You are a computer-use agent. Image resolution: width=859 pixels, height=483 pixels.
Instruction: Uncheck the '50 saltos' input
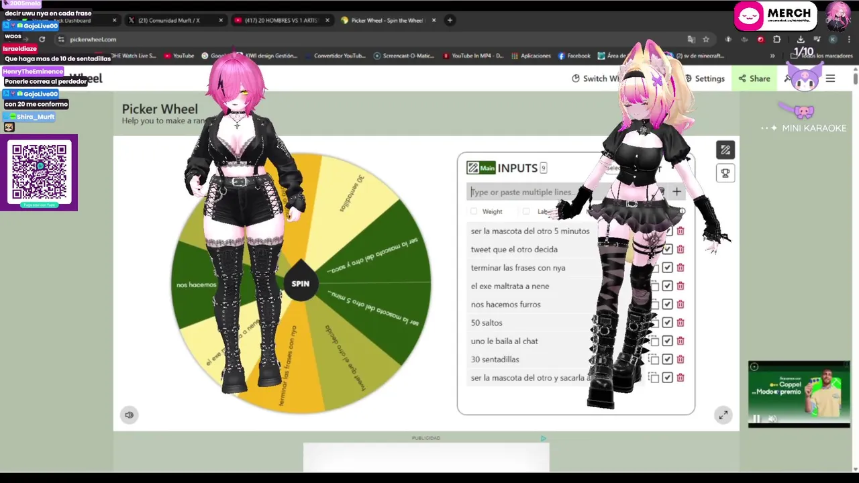click(x=667, y=323)
